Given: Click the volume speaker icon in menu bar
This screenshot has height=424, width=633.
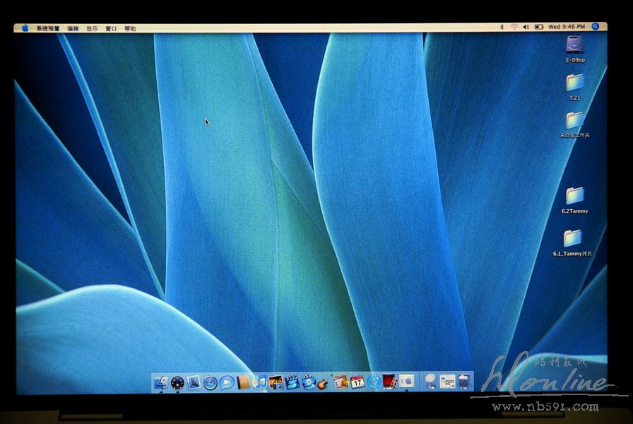Looking at the screenshot, I should pyautogui.click(x=526, y=27).
